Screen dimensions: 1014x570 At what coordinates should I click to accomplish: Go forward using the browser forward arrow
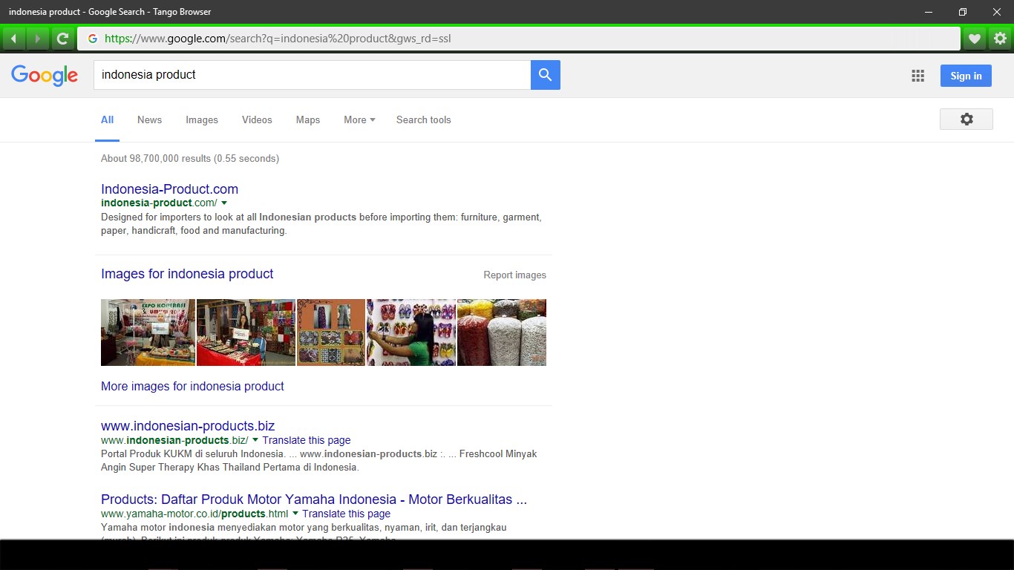point(37,39)
